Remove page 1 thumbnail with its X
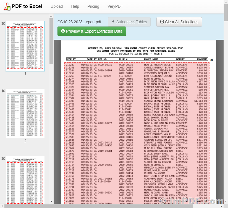 (3, 23)
